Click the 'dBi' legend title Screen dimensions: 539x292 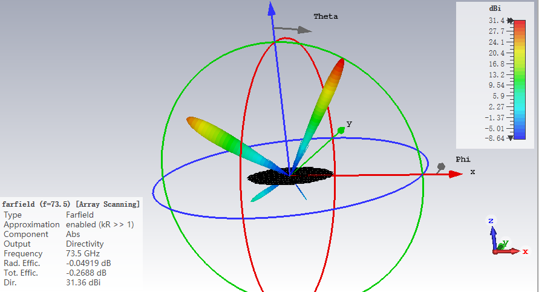[495, 8]
